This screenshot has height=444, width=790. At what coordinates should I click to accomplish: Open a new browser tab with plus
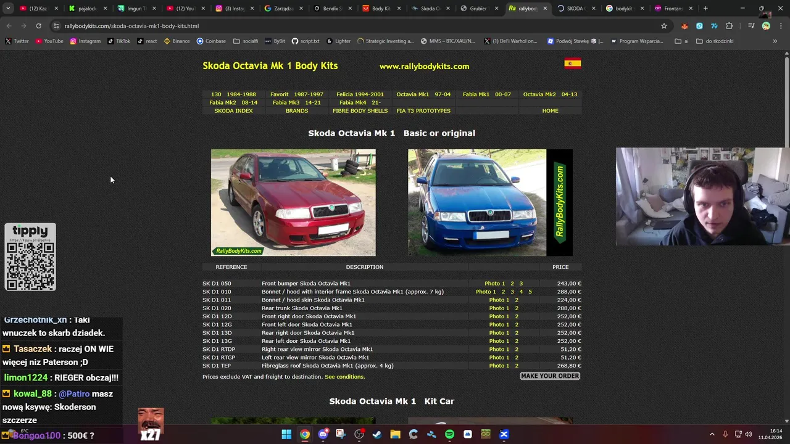(x=705, y=9)
